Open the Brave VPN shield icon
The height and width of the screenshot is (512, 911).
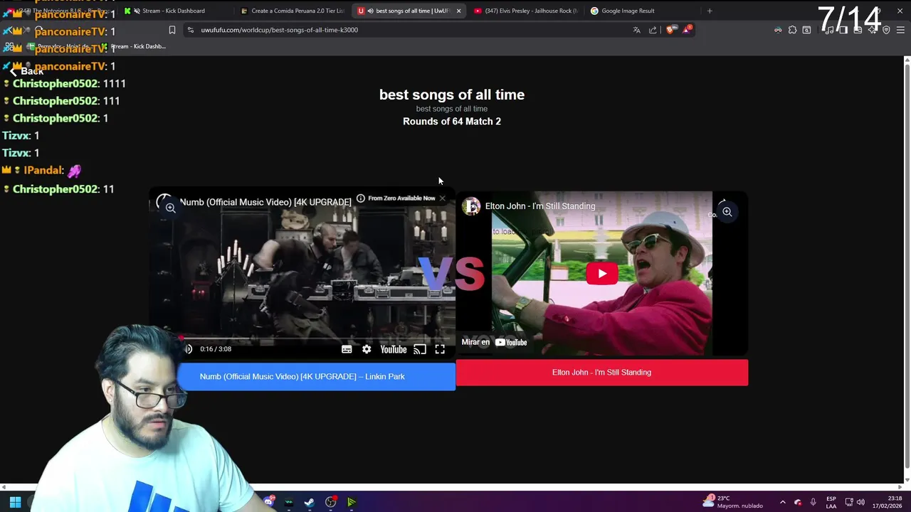click(886, 30)
